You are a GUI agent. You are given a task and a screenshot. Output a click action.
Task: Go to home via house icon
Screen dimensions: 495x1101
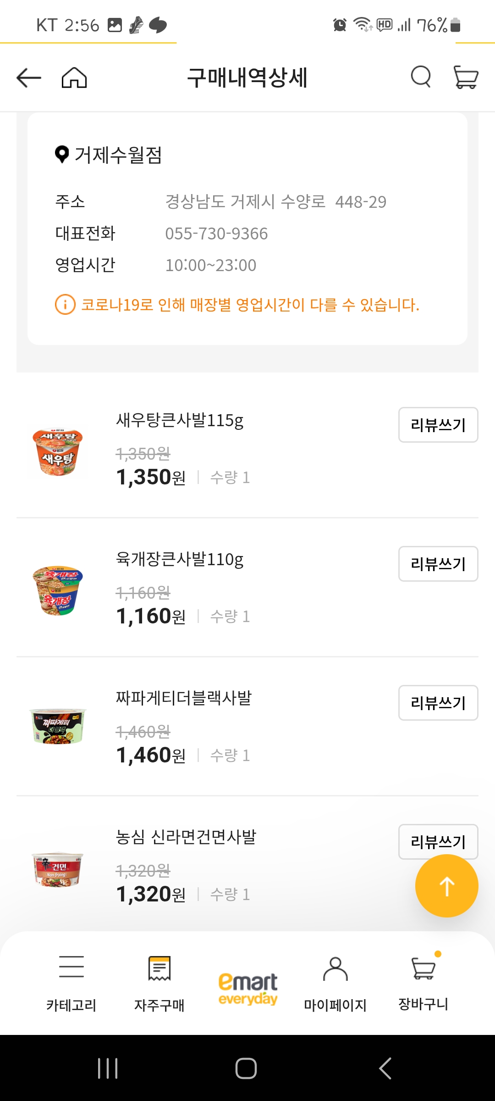click(x=74, y=78)
